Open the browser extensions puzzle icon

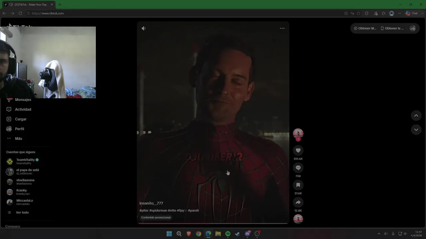[366, 13]
